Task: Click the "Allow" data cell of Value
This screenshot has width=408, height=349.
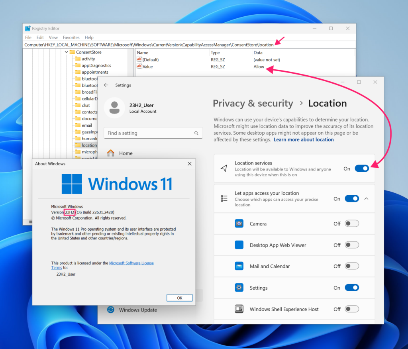Action: 259,67
